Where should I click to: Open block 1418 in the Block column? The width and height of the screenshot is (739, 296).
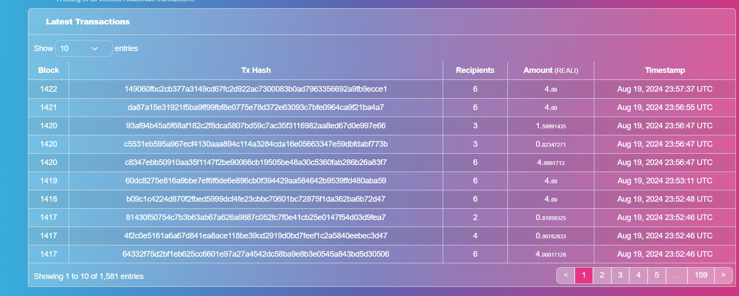(x=49, y=199)
